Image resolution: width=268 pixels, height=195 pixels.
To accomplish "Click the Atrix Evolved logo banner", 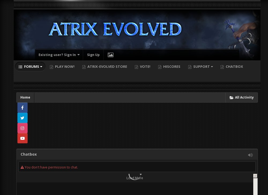I will [115, 29].
